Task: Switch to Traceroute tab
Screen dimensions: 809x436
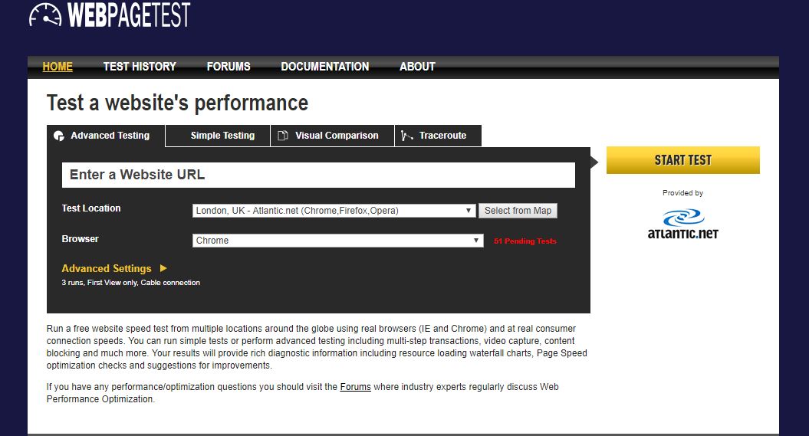Action: click(x=438, y=136)
